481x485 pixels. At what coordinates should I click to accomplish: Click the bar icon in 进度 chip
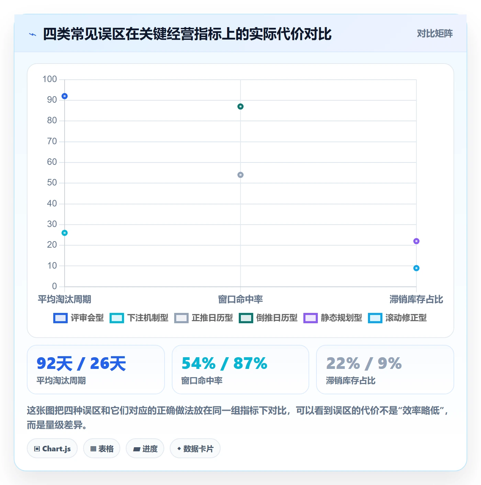tap(136, 449)
